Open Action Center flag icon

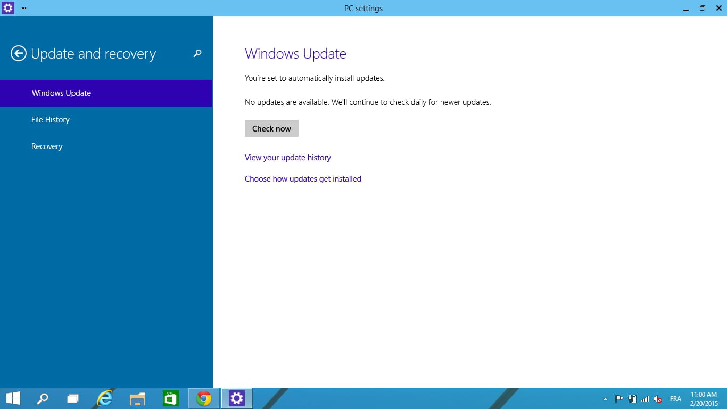[x=619, y=398]
